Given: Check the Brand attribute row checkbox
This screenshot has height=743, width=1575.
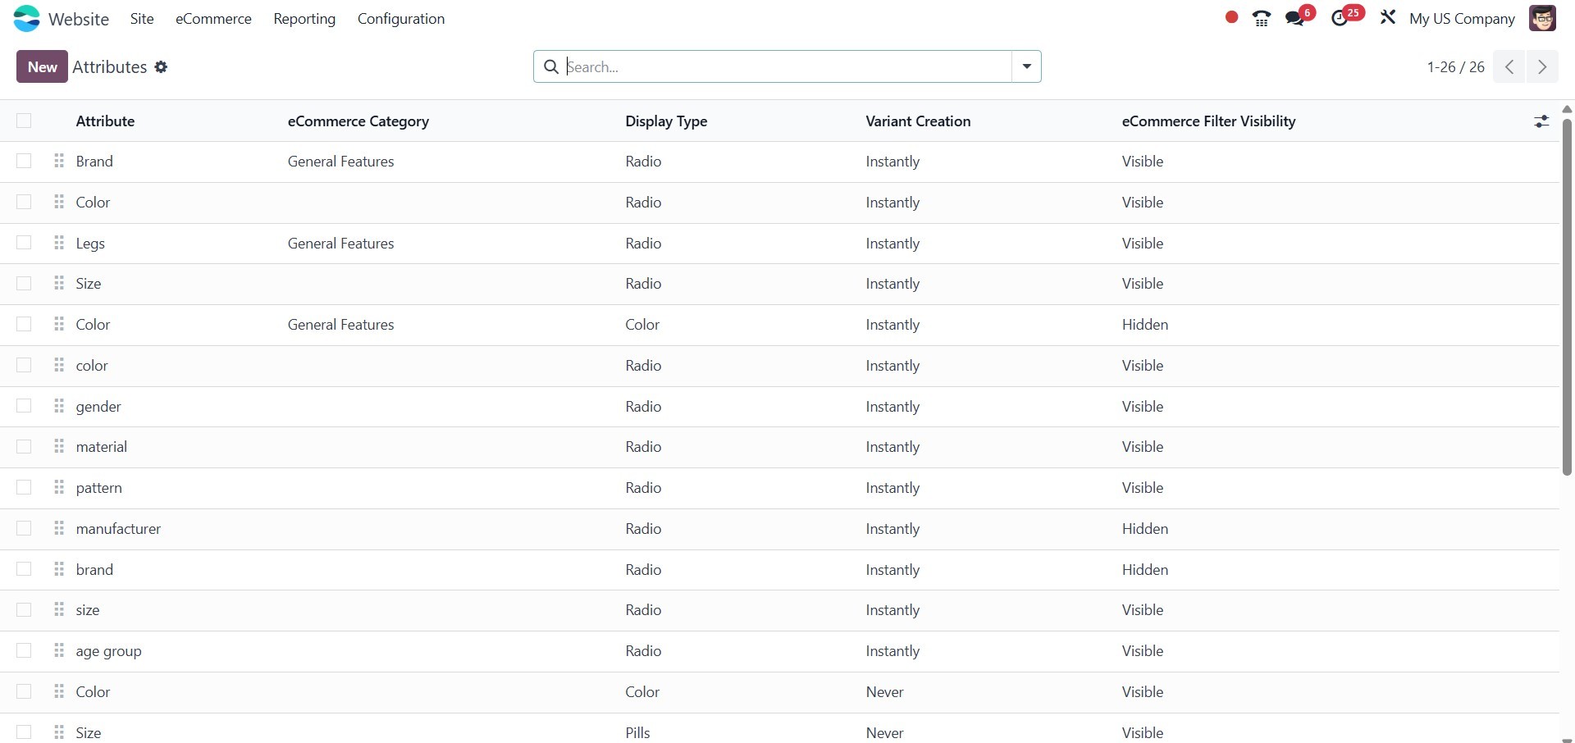Looking at the screenshot, I should coord(24,162).
